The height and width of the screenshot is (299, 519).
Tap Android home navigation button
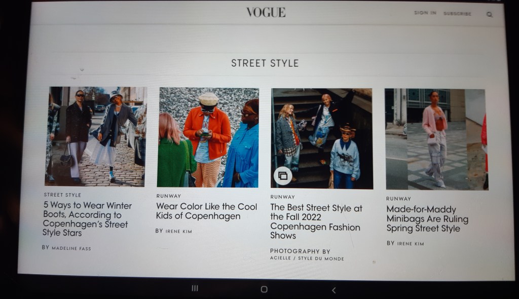(264, 289)
